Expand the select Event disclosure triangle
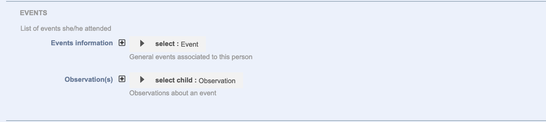Screen dimensions: 546x122 [x=142, y=44]
